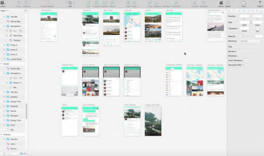Click the zoom magnifier icon

point(70,3)
